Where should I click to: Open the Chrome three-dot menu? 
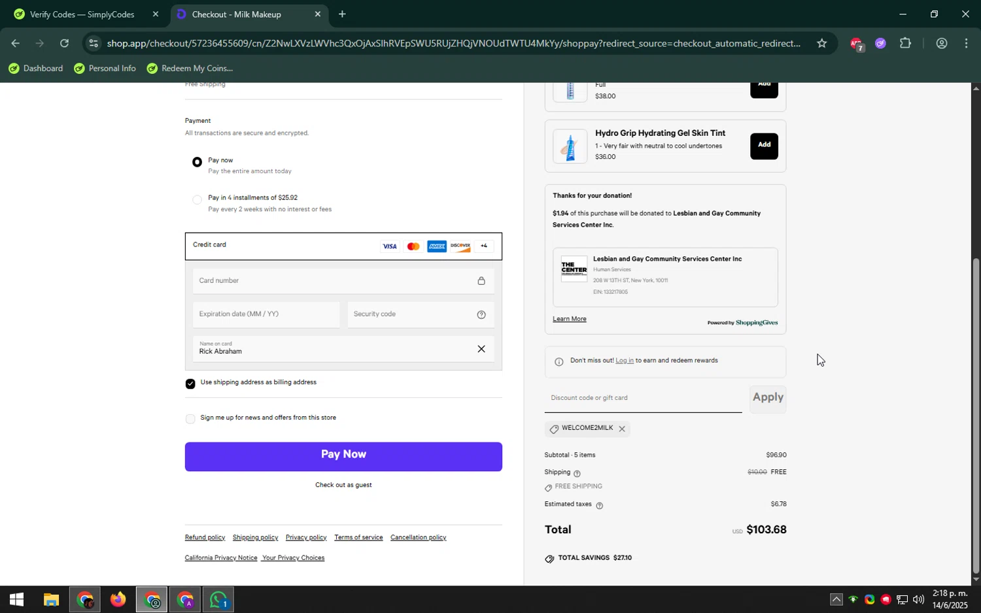point(966,44)
